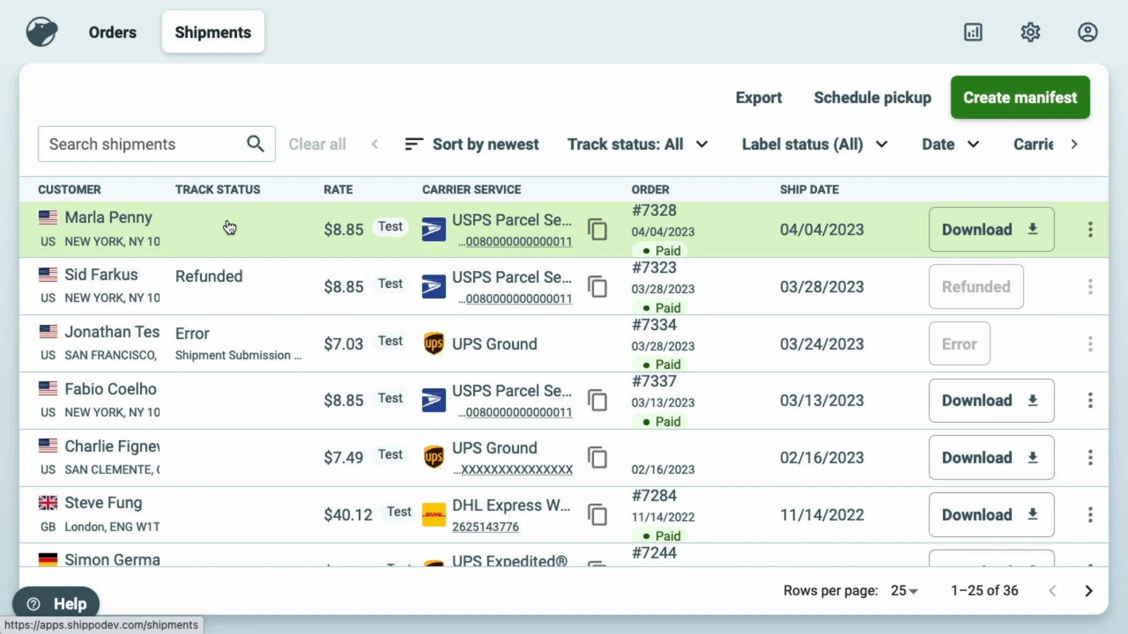Click USPS logo in Marla Penny row

tap(434, 230)
